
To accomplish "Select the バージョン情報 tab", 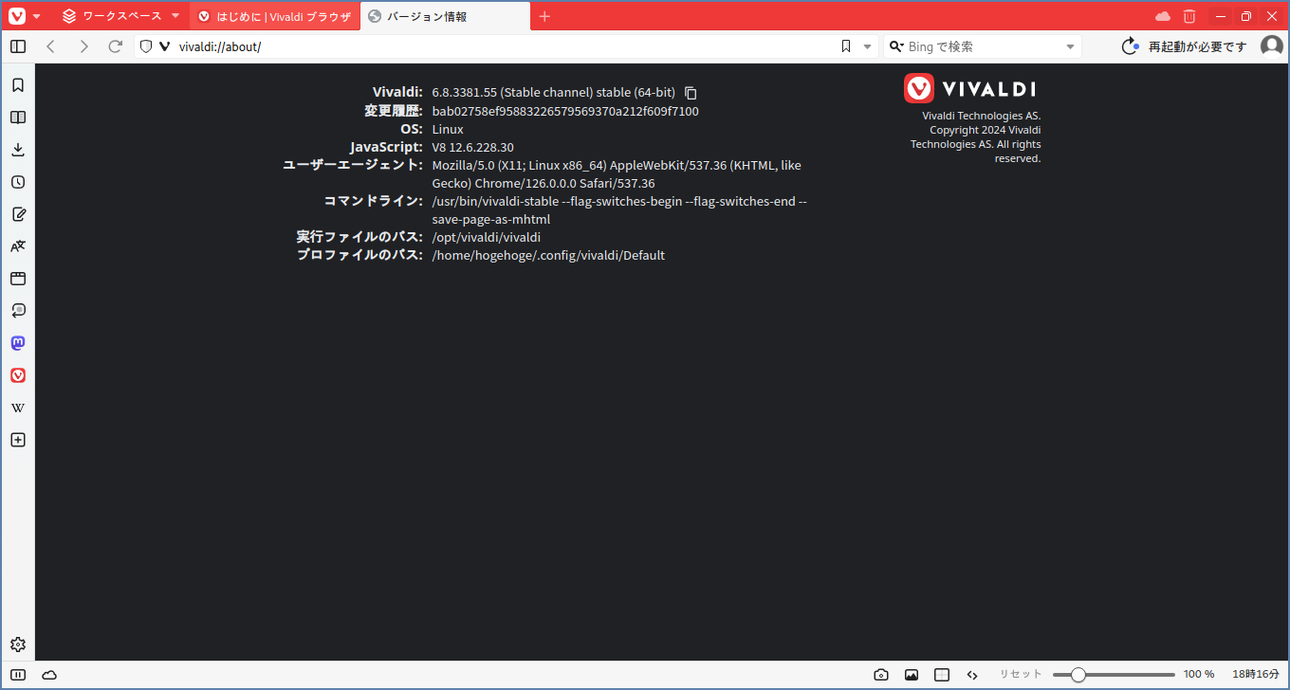I will (x=445, y=16).
